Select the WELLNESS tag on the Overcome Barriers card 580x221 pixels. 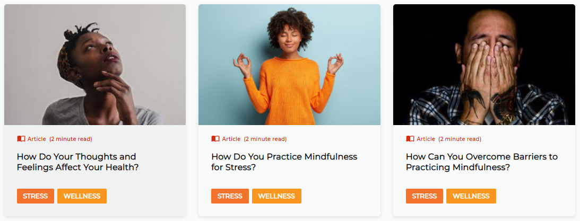point(471,196)
